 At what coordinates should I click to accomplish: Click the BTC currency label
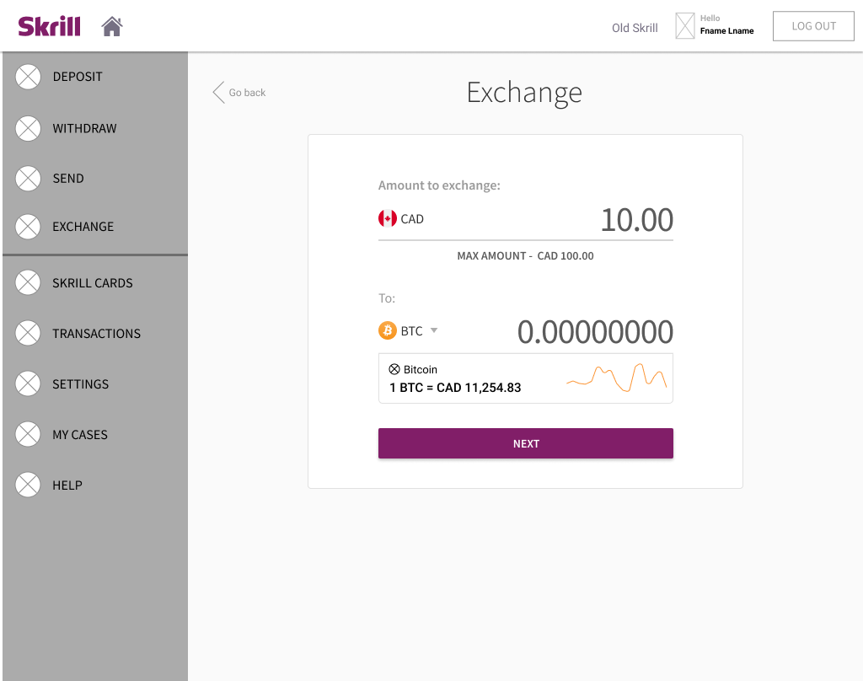[x=411, y=331]
